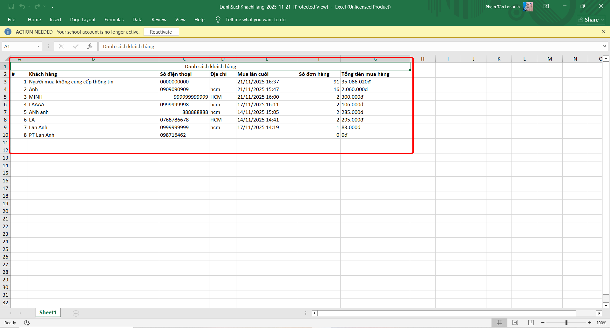Click the zoom slider handle
Screen dimensions: 610x328
(566, 323)
